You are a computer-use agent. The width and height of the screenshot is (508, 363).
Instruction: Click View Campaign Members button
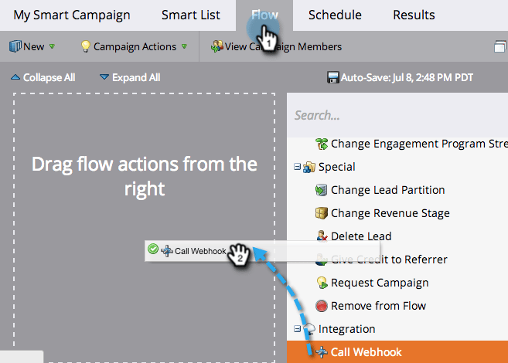[x=276, y=46]
